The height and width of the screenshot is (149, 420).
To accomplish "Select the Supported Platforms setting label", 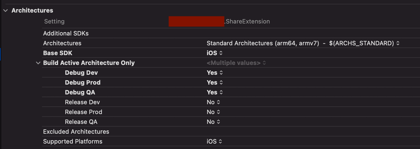I will [x=73, y=142].
